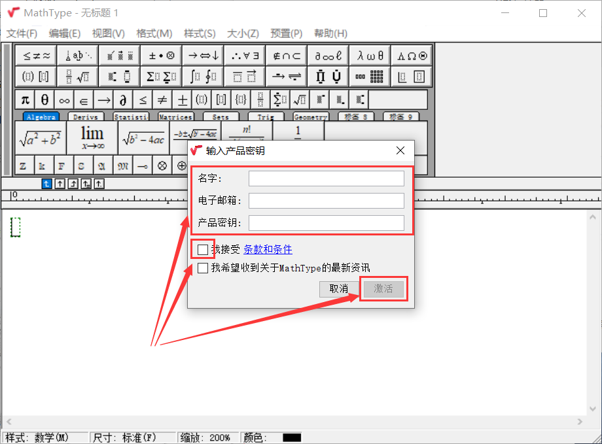602x444 pixels.
Task: Open the products and set theory templates palette
Action: (x=328, y=77)
